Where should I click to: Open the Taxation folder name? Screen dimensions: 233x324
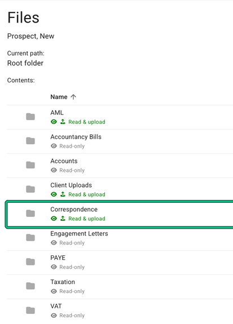63,282
